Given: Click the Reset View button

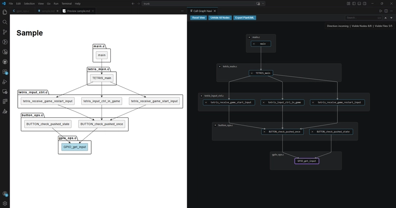Looking at the screenshot, I should (x=198, y=18).
